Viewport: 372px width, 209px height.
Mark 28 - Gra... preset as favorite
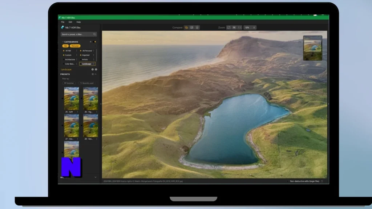(82, 126)
